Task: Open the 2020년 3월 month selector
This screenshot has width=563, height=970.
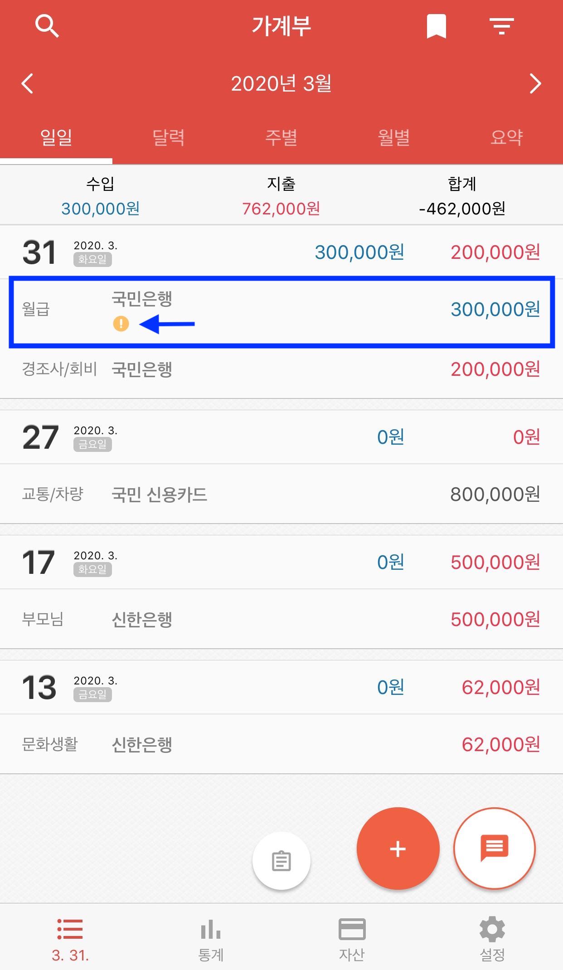Action: tap(281, 83)
